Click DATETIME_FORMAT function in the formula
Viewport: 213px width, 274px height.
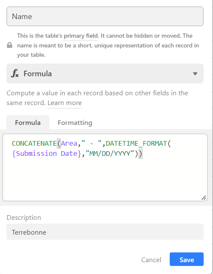coord(136,144)
